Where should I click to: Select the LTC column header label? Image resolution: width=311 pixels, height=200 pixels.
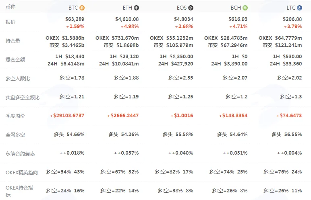pyautogui.click(x=291, y=8)
